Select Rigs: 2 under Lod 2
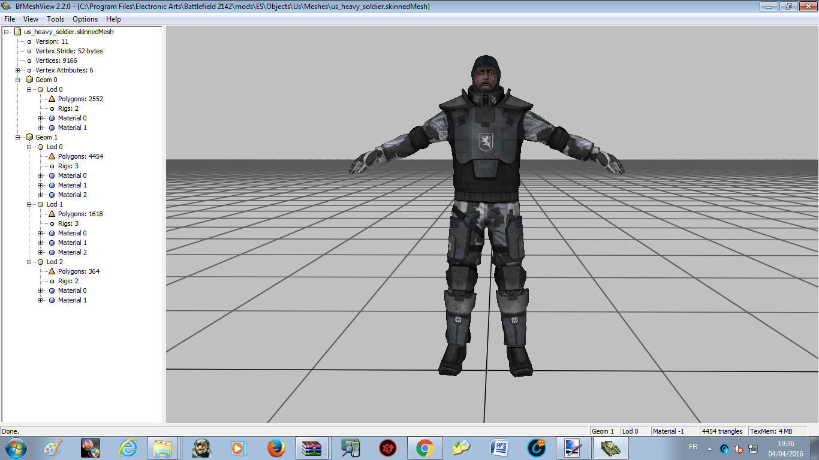Screen dimensions: 819x460 point(68,281)
